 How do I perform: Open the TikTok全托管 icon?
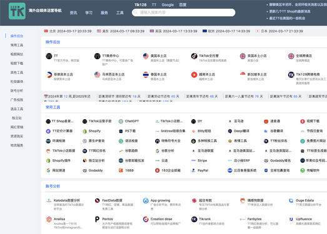pos(194,56)
